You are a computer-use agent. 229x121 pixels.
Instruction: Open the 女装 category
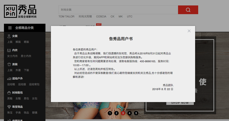pos(15,36)
